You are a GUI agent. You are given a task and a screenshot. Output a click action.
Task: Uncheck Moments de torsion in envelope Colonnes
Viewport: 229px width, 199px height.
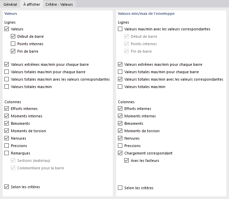[x=120, y=131]
